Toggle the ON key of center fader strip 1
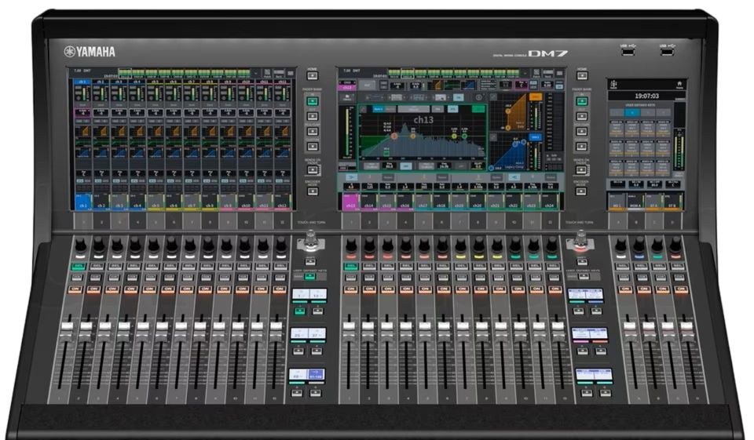Image resolution: width=754 pixels, height=440 pixels. point(350,289)
